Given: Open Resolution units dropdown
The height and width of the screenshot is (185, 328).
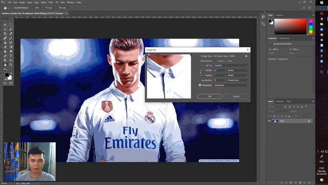Looking at the screenshot, I should coord(238,80).
